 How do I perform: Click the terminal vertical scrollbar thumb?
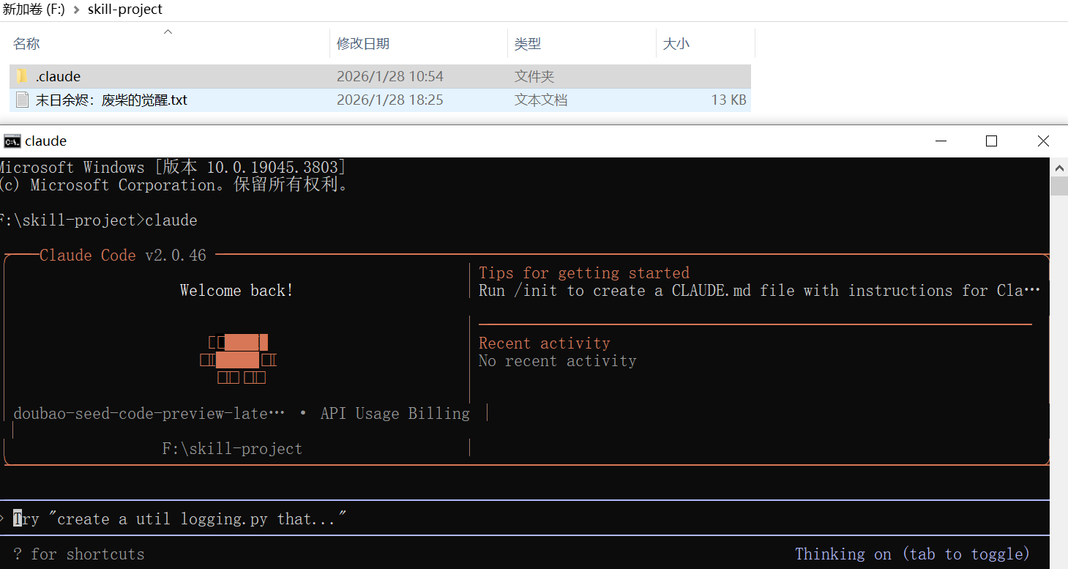[1058, 186]
